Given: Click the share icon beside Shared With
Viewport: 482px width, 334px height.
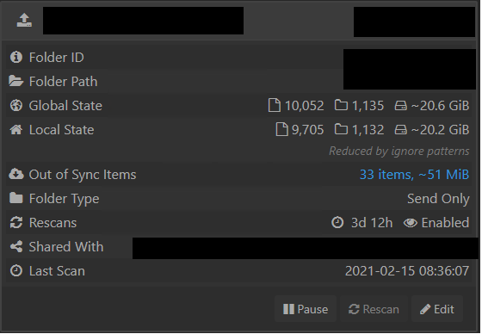Looking at the screenshot, I should coord(16,247).
